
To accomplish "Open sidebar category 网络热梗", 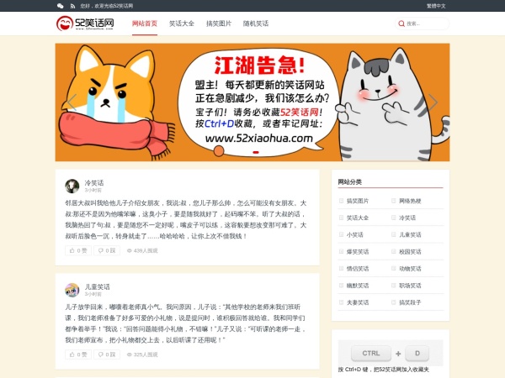I will [x=410, y=201].
